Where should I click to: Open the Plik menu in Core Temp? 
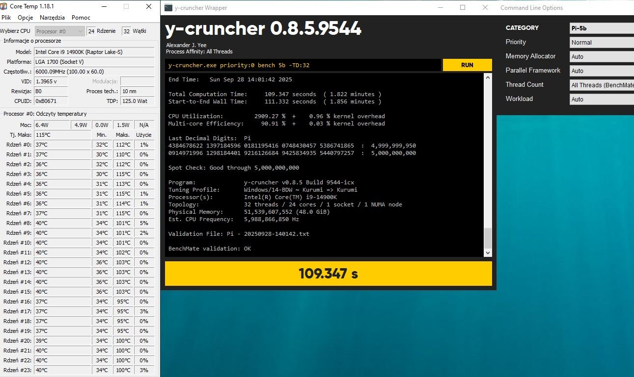(6, 18)
